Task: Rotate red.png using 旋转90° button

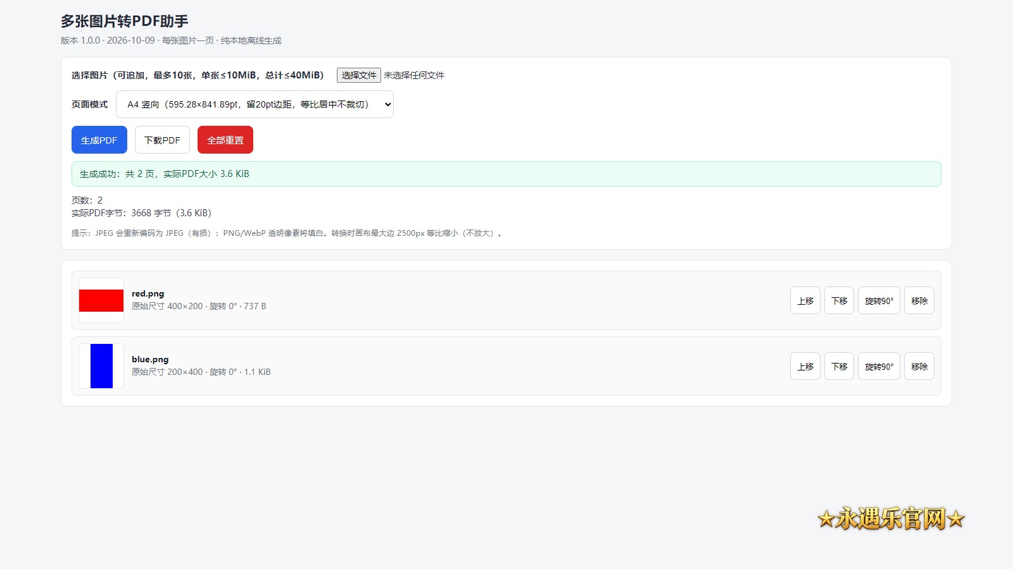Action: (x=879, y=300)
